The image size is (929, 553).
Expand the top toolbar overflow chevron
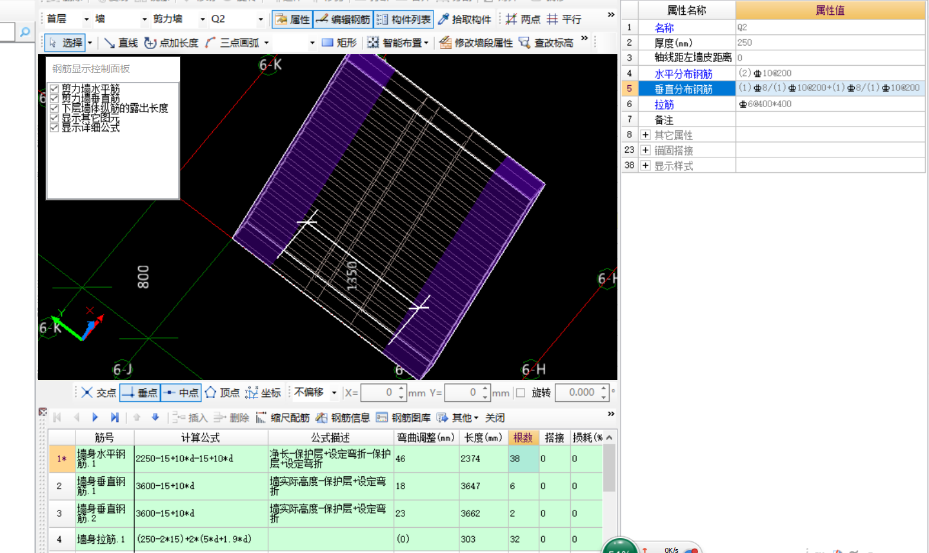[x=610, y=15]
